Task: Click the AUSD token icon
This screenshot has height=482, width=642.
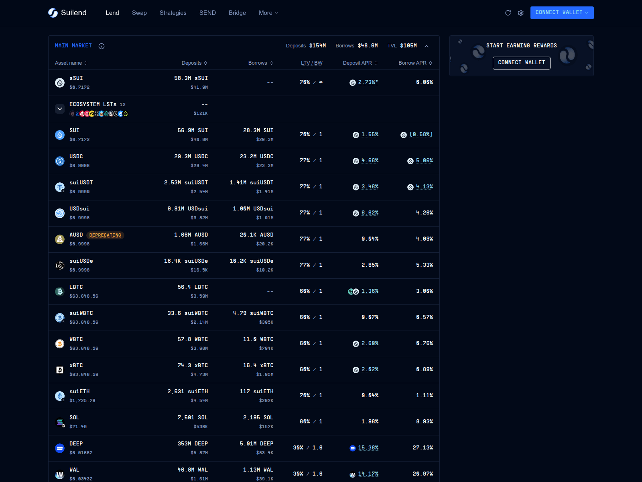Action: [x=60, y=239]
